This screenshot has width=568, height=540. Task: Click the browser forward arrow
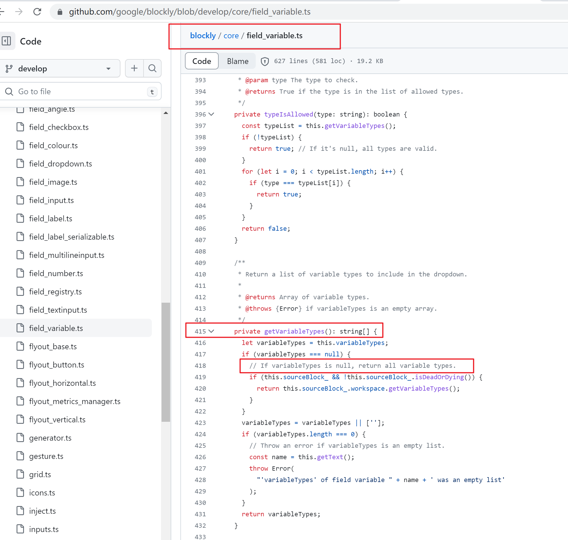(x=19, y=12)
